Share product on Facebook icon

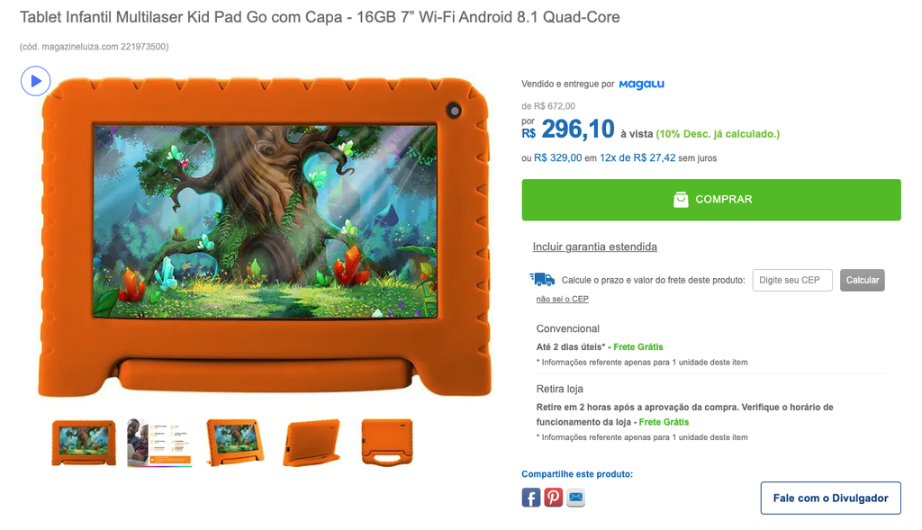point(530,498)
